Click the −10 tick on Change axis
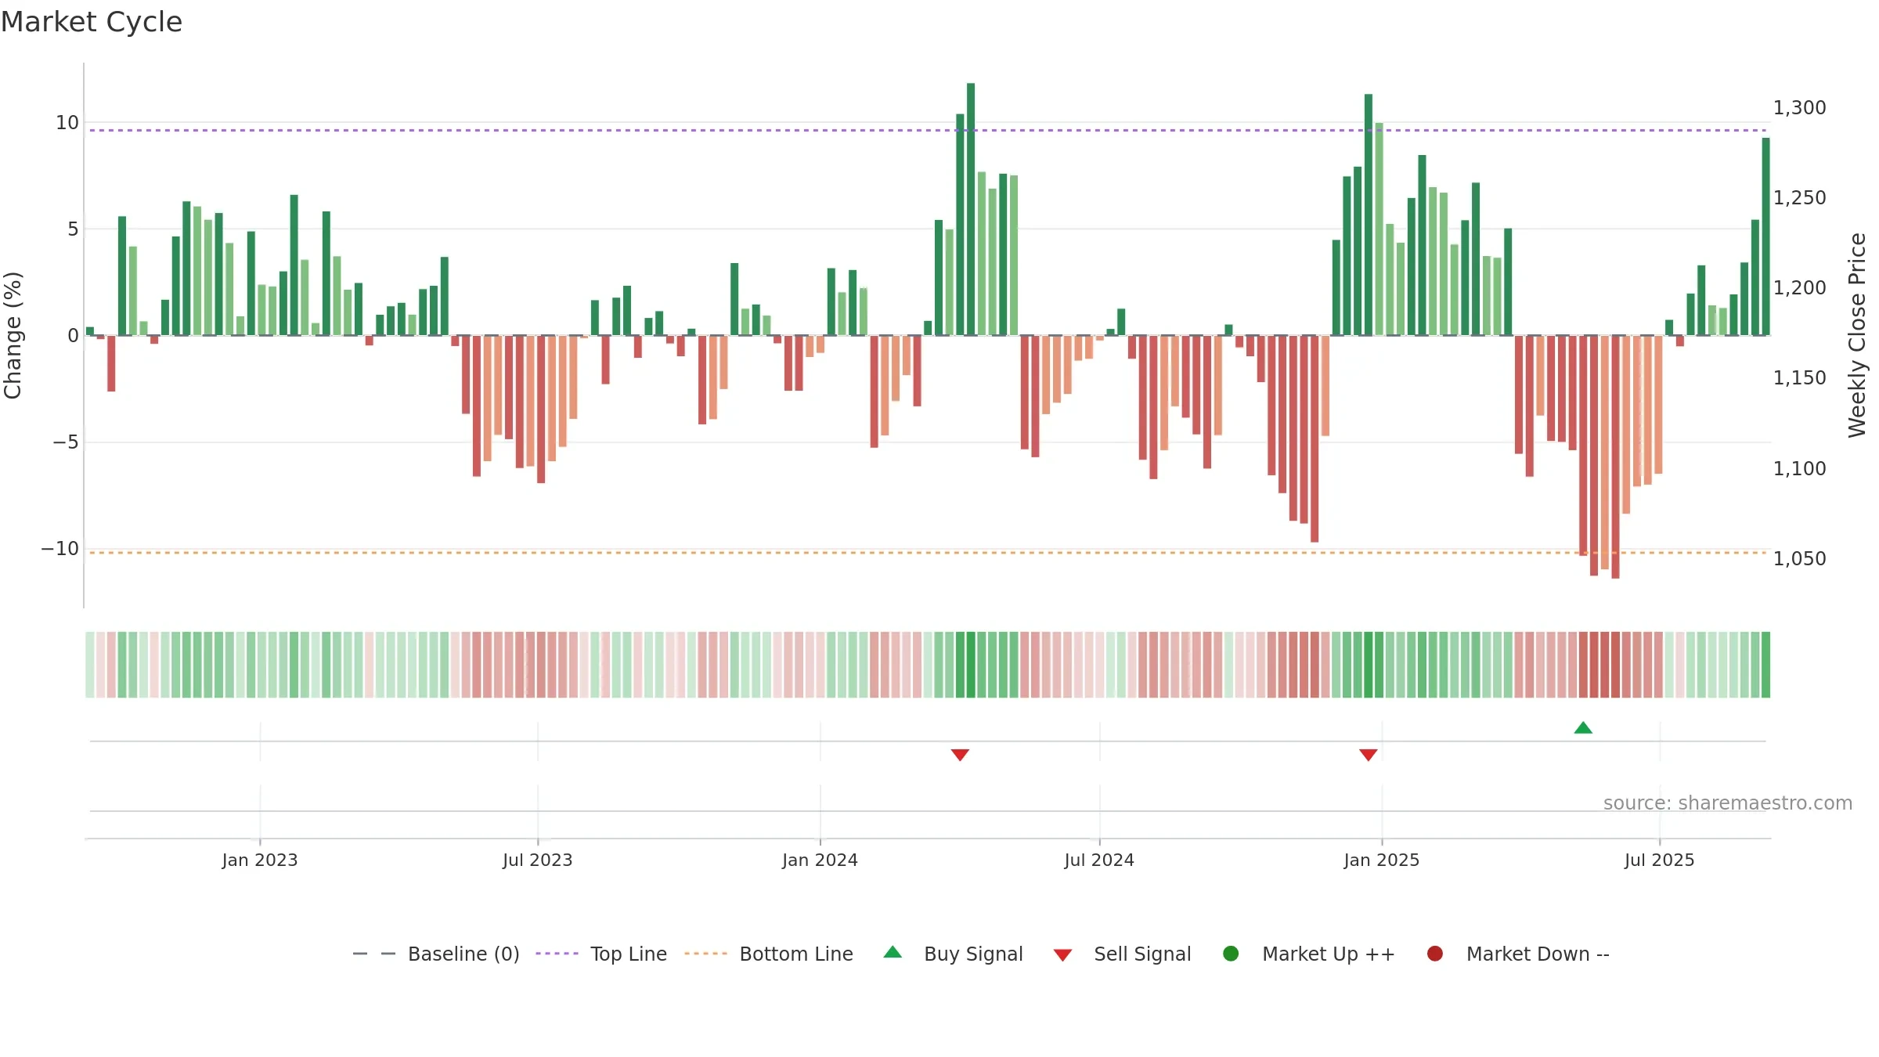 point(60,548)
